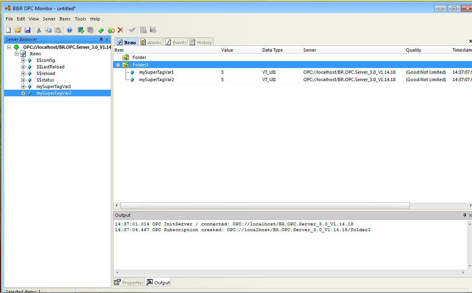This screenshot has width=472, height=293.
Task: Click tag icon beside mySuperTagVar1 in items list
Action: click(x=132, y=72)
